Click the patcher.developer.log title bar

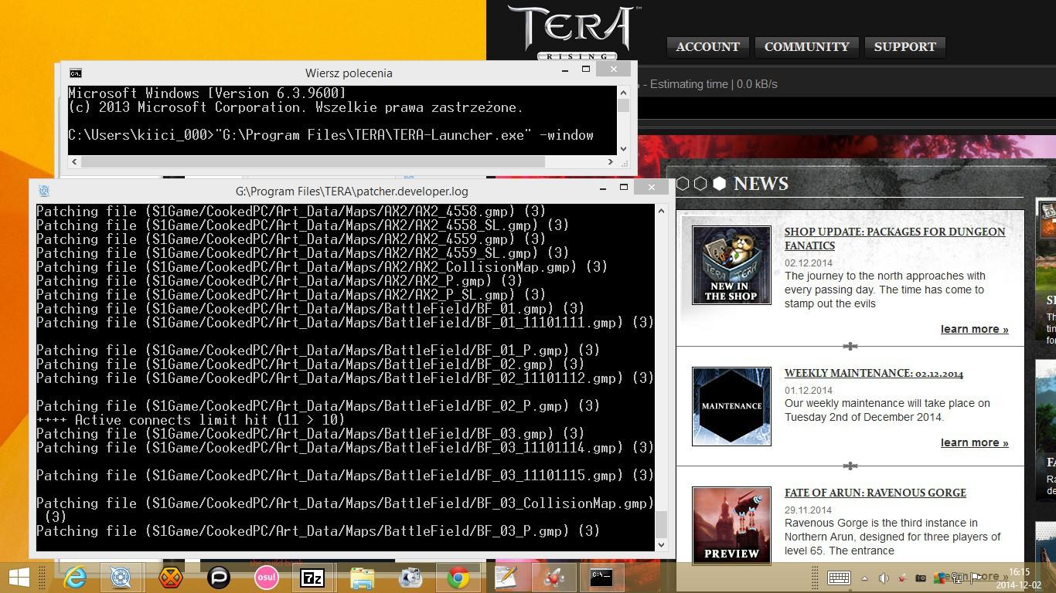352,191
